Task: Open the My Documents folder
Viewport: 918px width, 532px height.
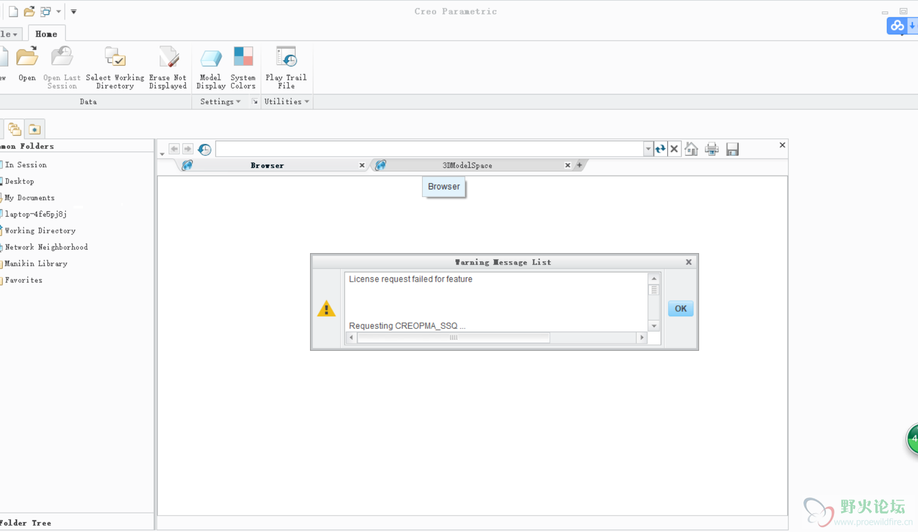Action: coord(30,198)
